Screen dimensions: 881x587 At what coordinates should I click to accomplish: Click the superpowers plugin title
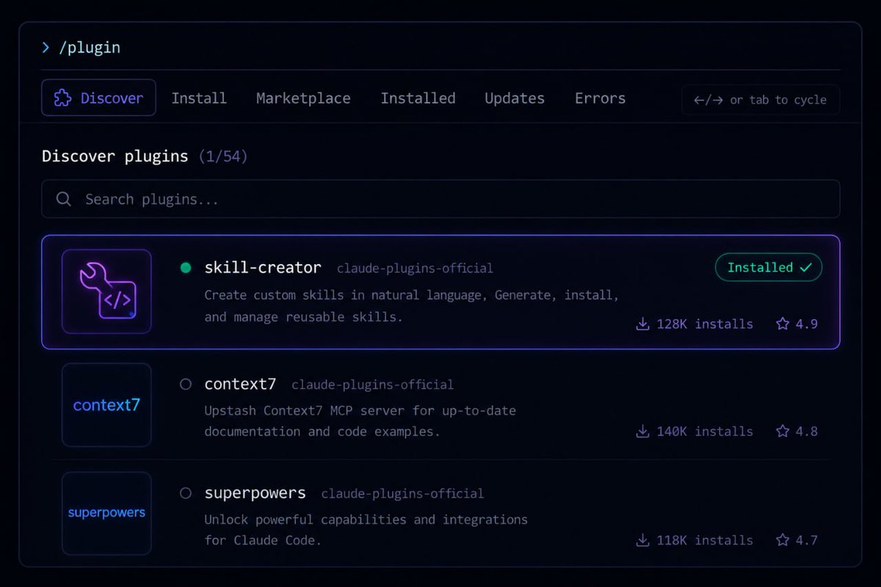click(255, 493)
